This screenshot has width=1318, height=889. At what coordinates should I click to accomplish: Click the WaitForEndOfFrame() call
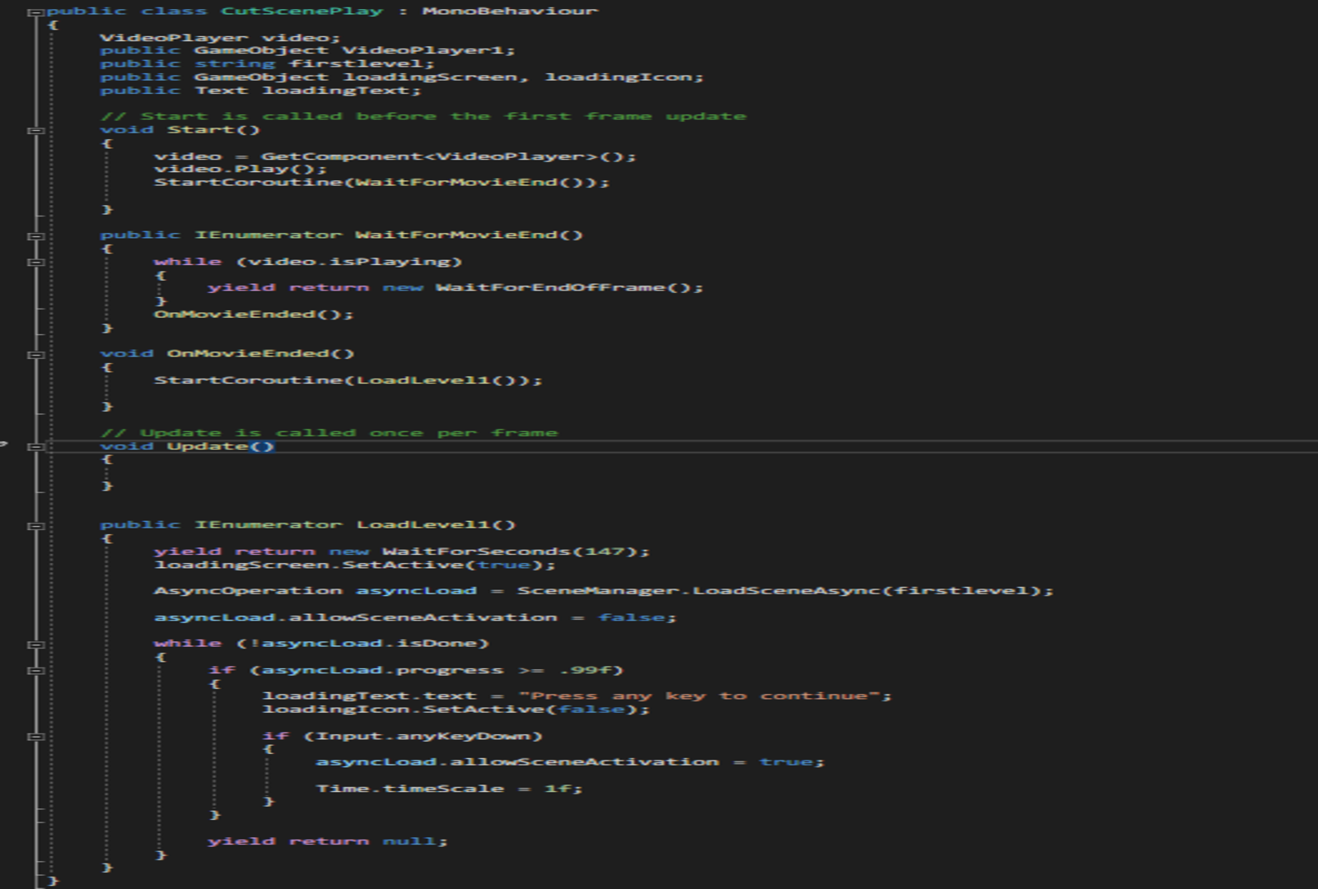[x=568, y=287]
